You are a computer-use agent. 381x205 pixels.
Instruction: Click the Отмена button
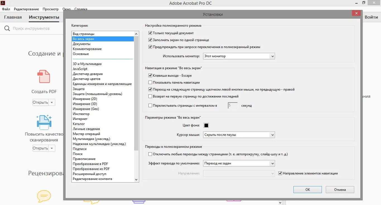[x=340, y=190]
